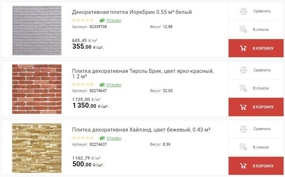Click the beige stone Хайлэнд thumbnail
285x177 pixels.
click(37, 148)
